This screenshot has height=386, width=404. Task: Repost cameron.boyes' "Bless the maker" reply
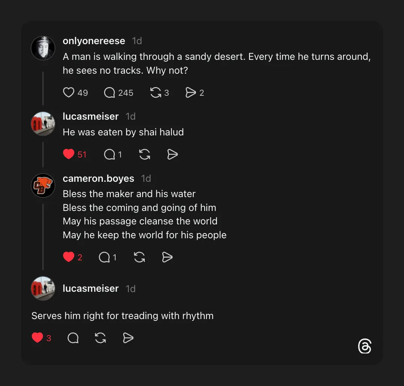tap(140, 257)
